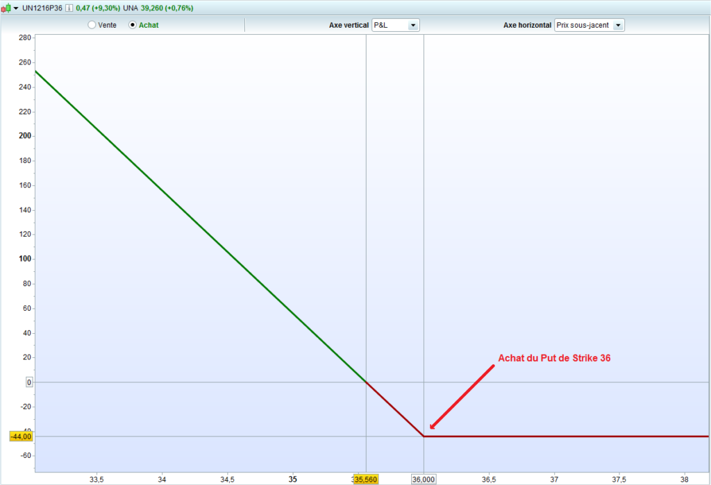
Task: Click the Axe horizontal label
Action: (x=527, y=25)
